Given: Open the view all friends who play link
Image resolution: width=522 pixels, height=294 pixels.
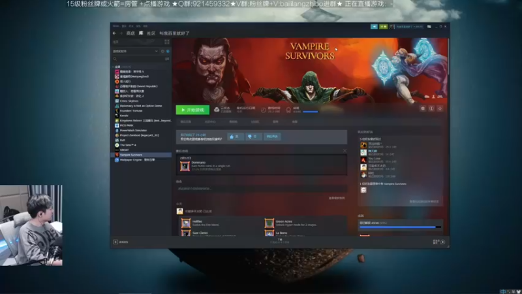Looking at the screenshot, I should tap(423, 202).
